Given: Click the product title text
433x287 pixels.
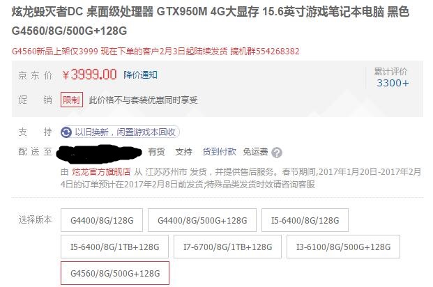Looking at the screenshot, I should [211, 22].
